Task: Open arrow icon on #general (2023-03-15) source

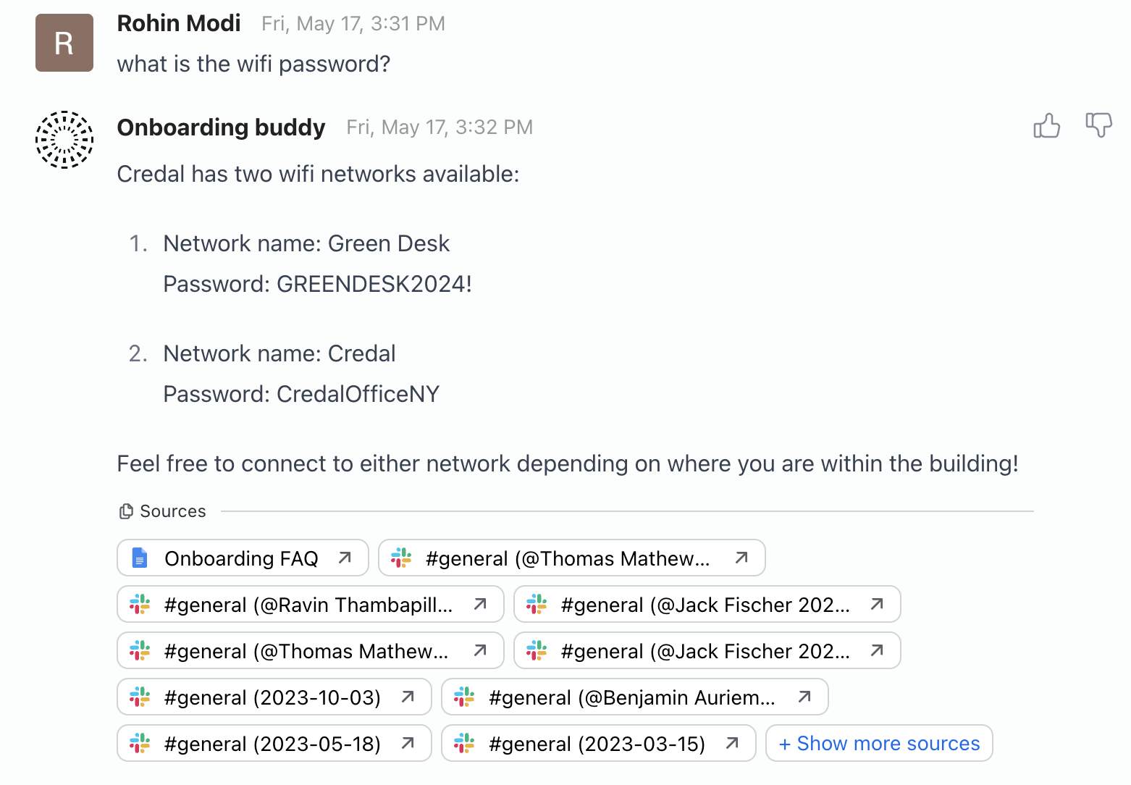Action: click(x=732, y=743)
